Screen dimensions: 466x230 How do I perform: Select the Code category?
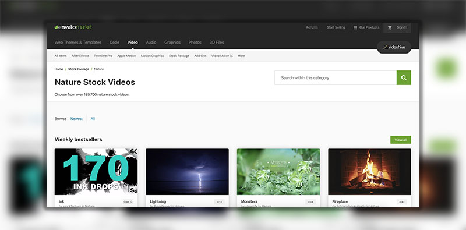(x=114, y=42)
